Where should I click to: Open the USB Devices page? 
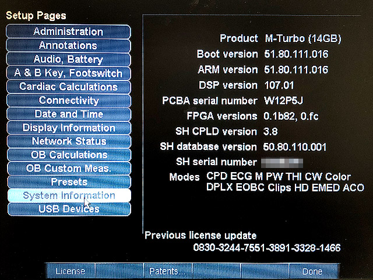click(69, 209)
